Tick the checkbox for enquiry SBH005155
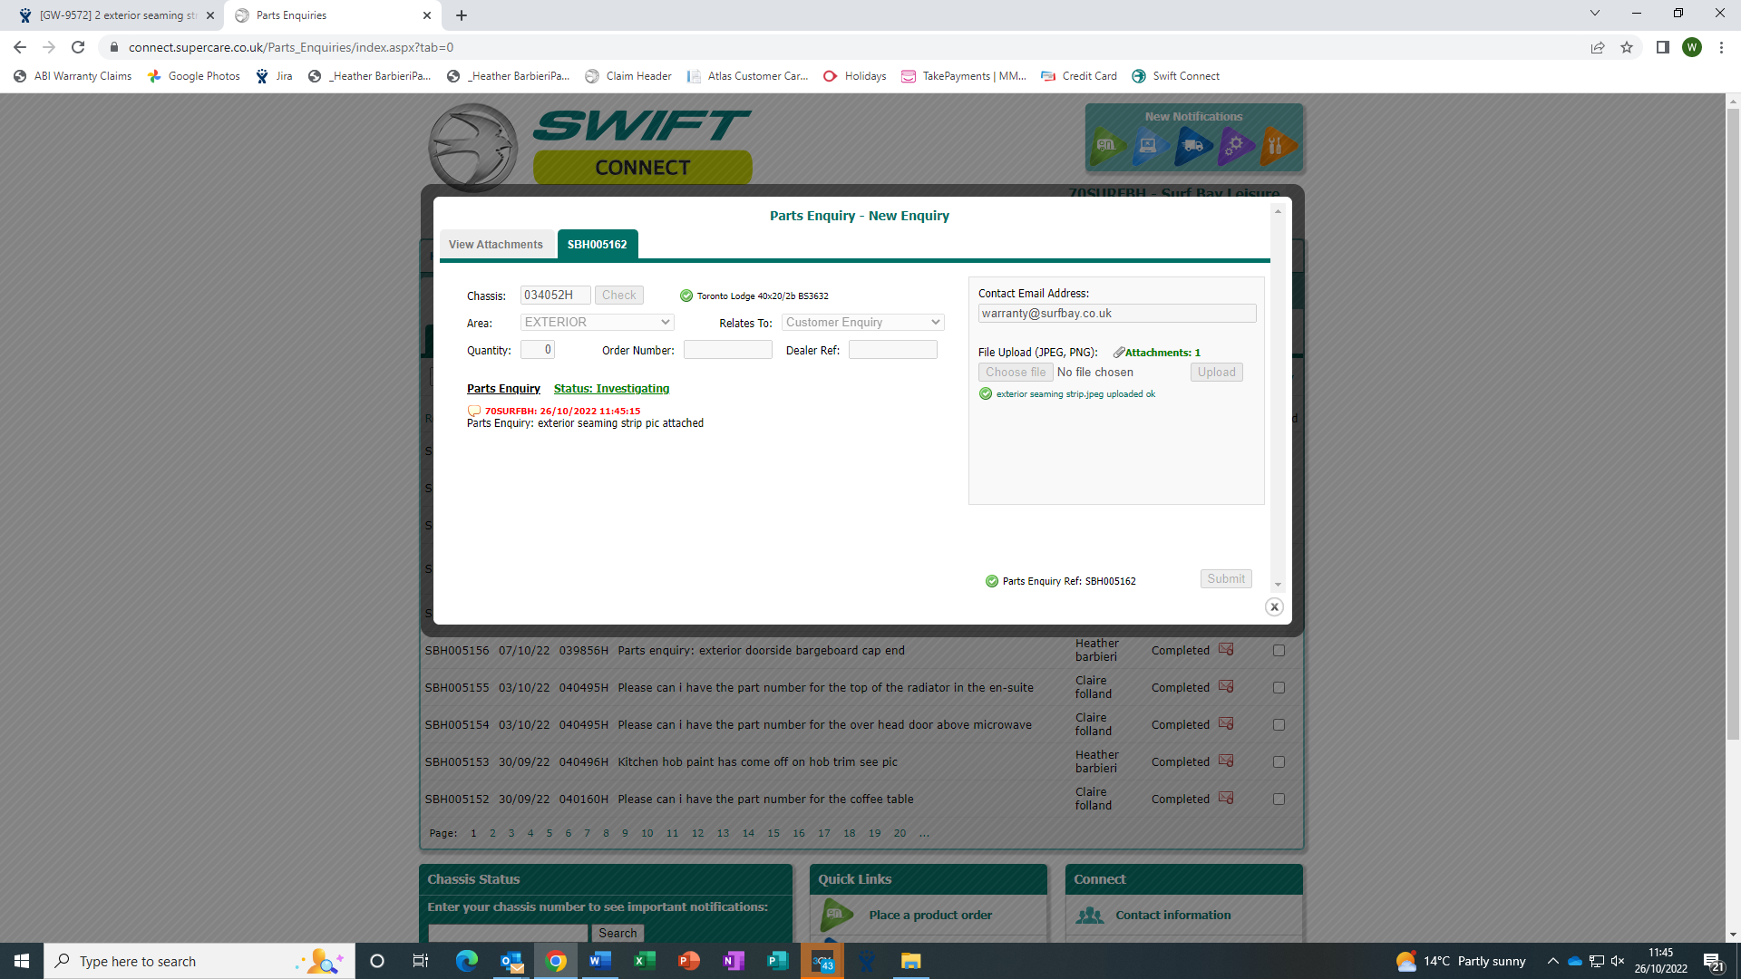 1279,687
